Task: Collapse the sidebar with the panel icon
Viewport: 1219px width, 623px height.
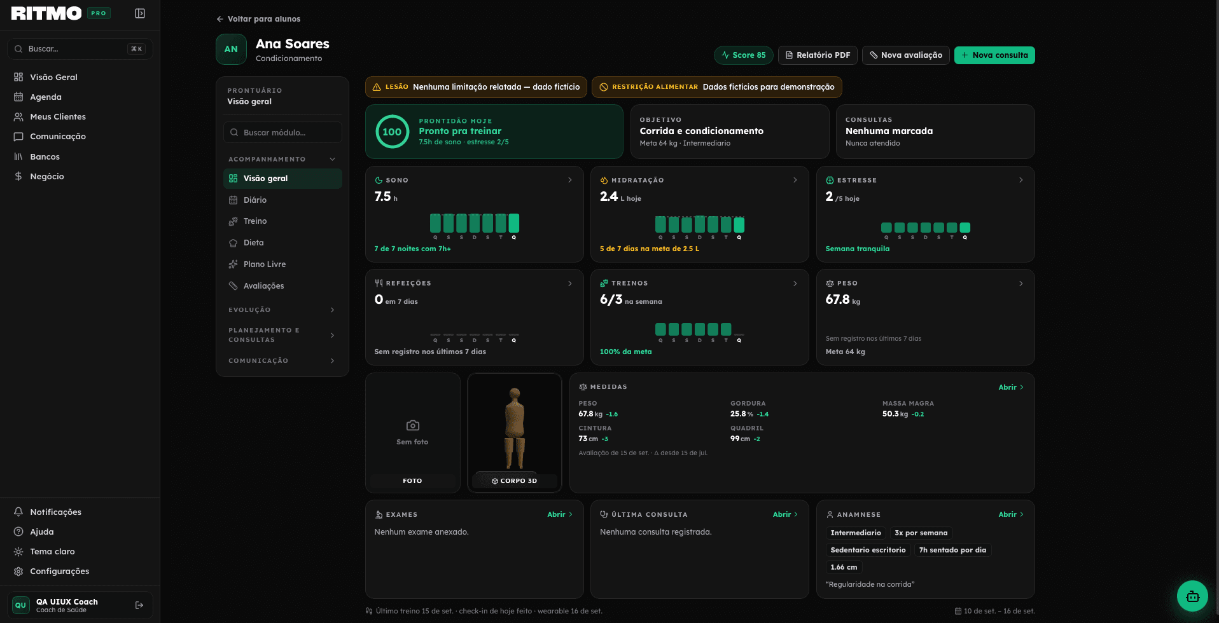Action: (x=140, y=13)
